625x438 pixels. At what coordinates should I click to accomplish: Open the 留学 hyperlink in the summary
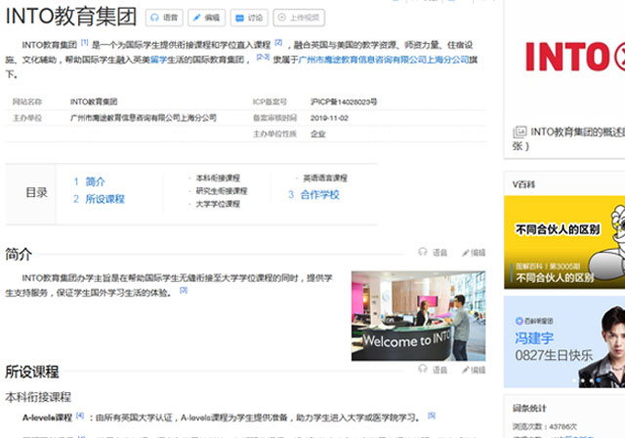point(158,60)
